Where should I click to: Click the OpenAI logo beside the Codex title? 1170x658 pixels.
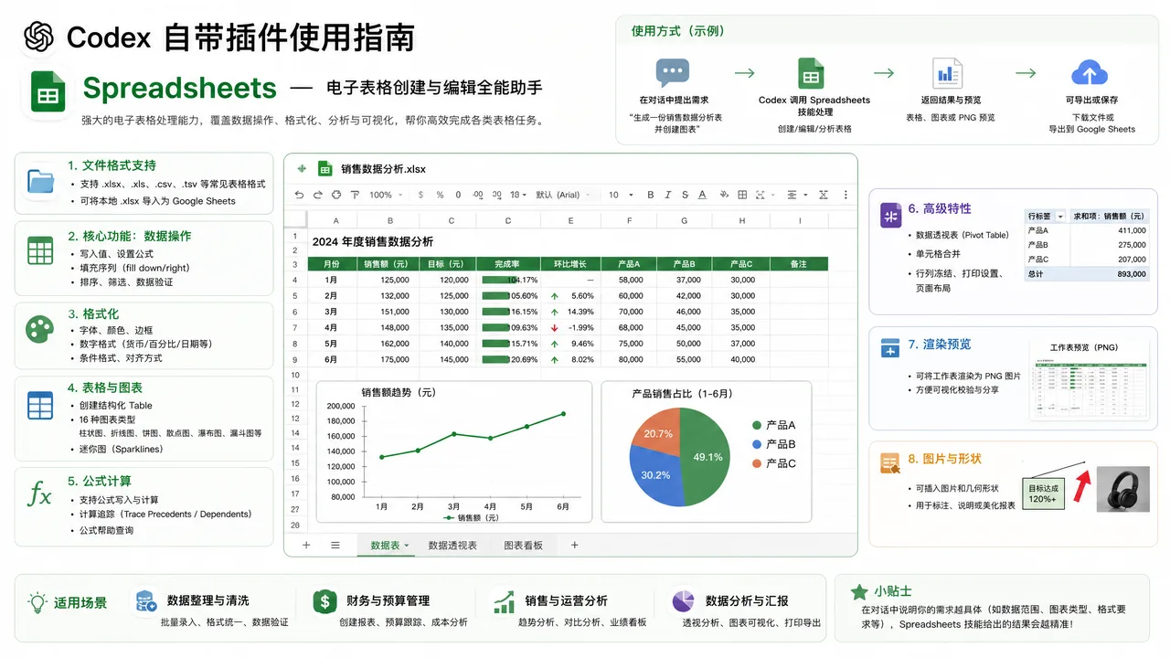coord(39,37)
